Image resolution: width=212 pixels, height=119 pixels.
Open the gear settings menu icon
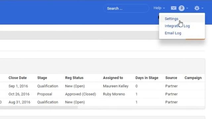[x=197, y=8]
